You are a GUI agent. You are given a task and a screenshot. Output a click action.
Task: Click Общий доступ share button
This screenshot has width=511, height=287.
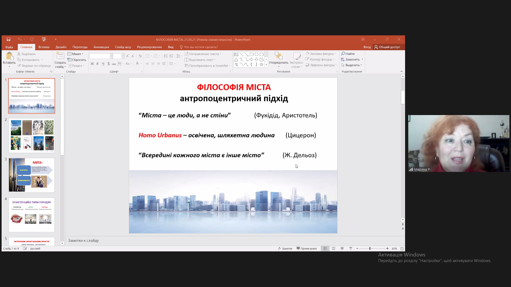[387, 47]
